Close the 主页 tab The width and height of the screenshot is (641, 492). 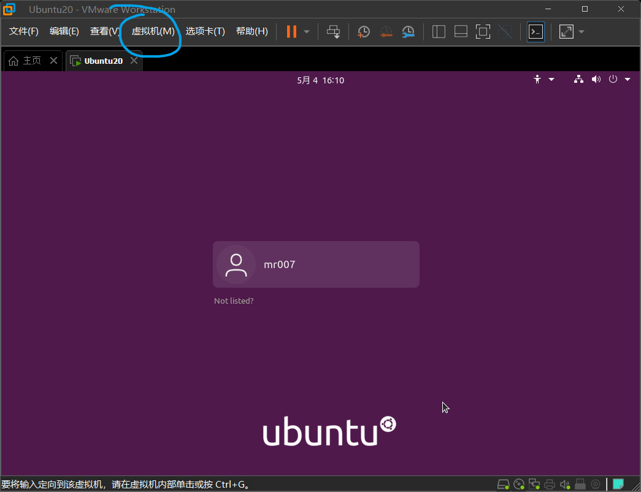[53, 61]
